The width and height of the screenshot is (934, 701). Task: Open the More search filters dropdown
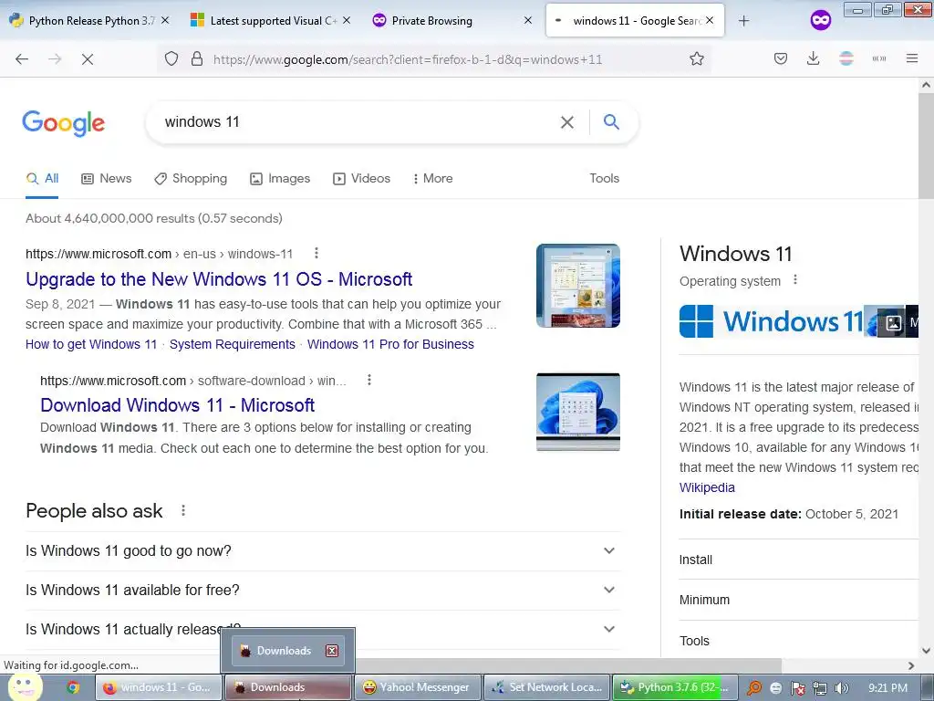click(x=433, y=178)
